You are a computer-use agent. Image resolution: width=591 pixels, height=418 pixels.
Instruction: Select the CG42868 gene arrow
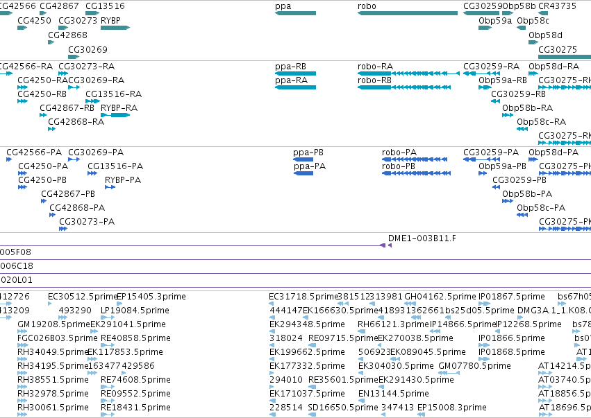tap(51, 42)
